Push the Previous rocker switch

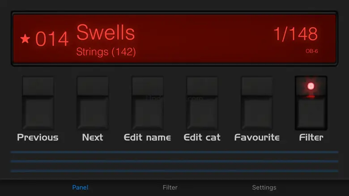tap(38, 103)
